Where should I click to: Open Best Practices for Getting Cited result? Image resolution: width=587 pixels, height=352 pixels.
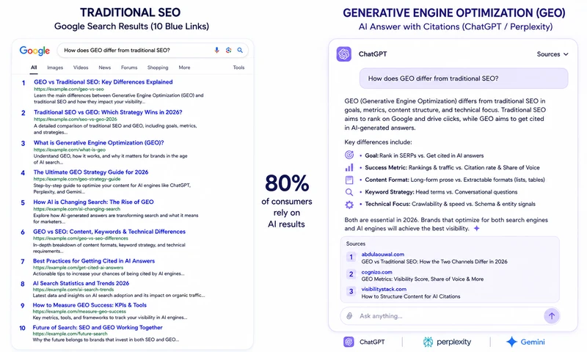pos(94,261)
